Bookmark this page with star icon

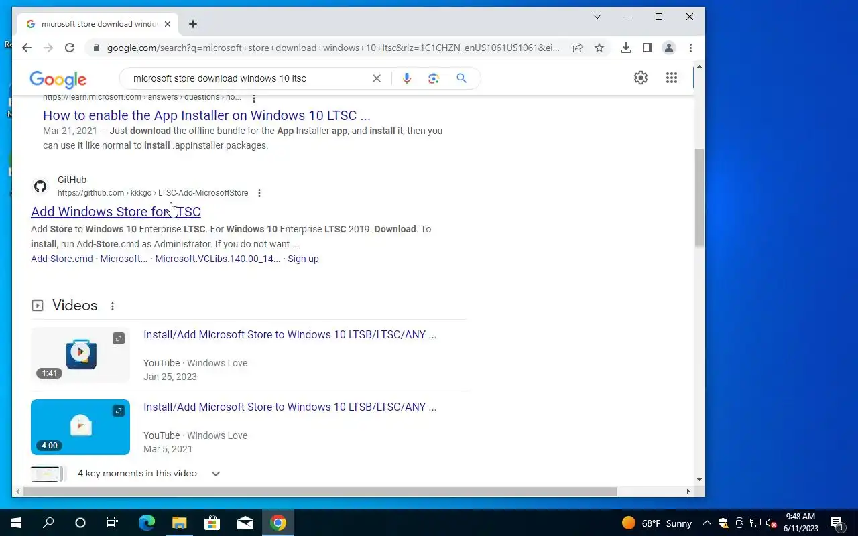(599, 48)
